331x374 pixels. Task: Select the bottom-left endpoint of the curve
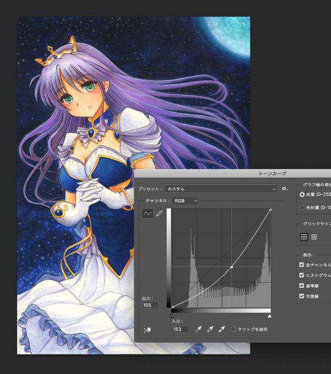[x=173, y=307]
